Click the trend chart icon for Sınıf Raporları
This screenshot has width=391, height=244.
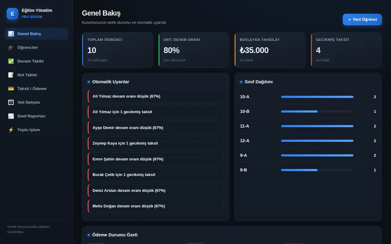point(11,116)
